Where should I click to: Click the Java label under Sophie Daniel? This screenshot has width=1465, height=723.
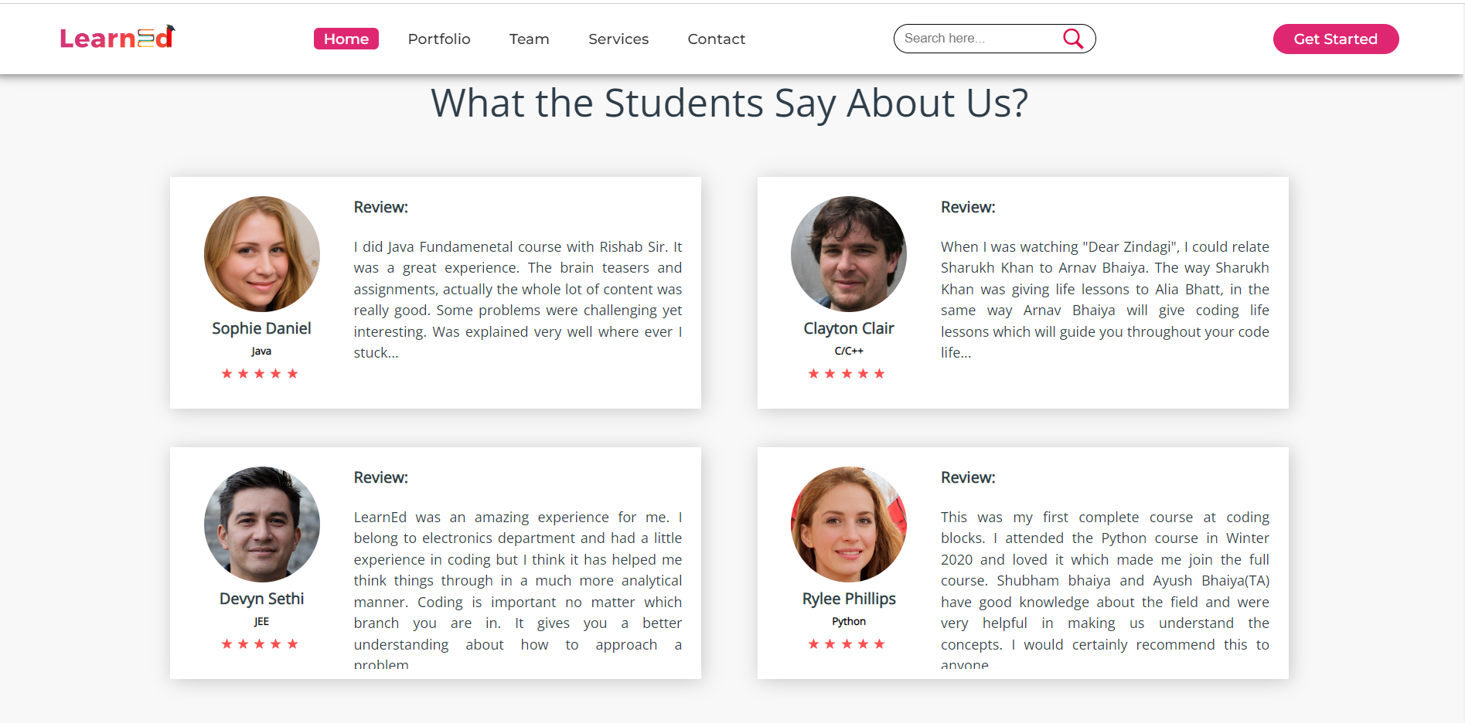pos(261,351)
